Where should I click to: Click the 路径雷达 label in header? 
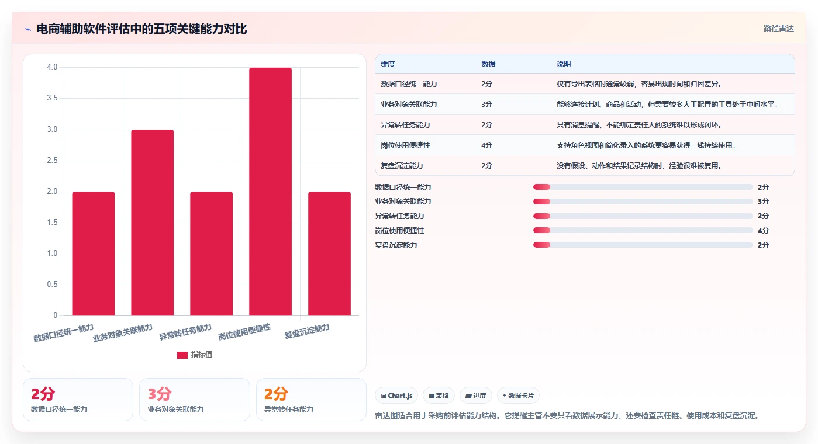coord(778,28)
